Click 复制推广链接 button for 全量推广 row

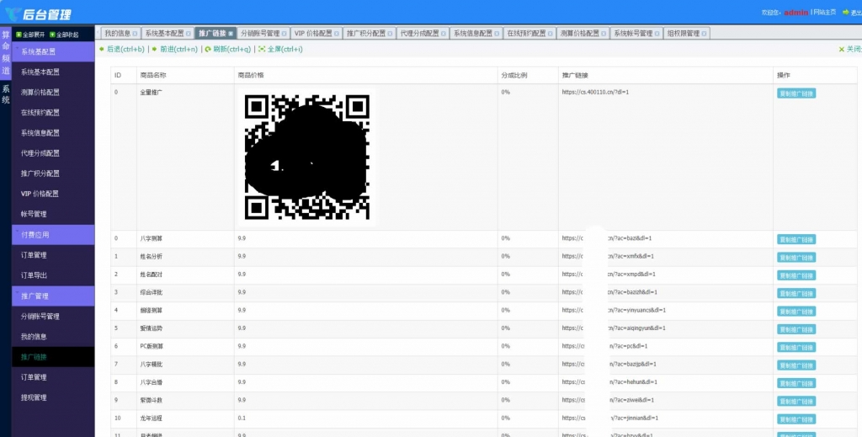click(795, 93)
